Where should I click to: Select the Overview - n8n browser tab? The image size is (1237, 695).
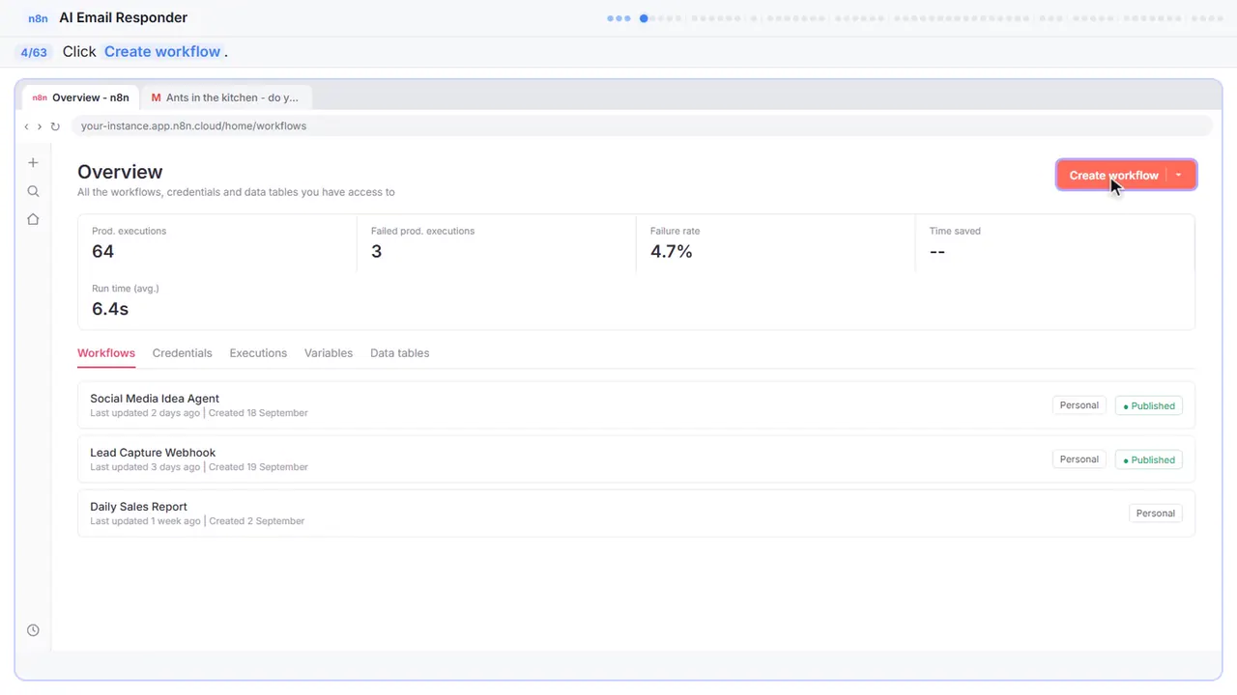tap(81, 97)
